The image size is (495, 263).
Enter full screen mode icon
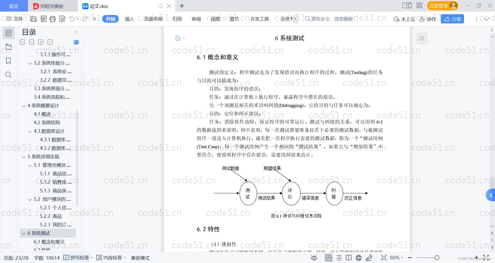[486, 258]
